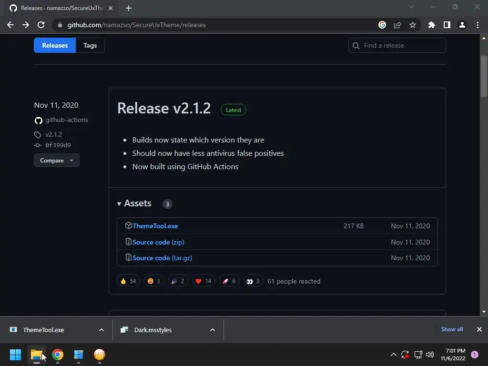Click the Chrome taskbar icon
Screen dimensions: 488x366
[x=58, y=355]
